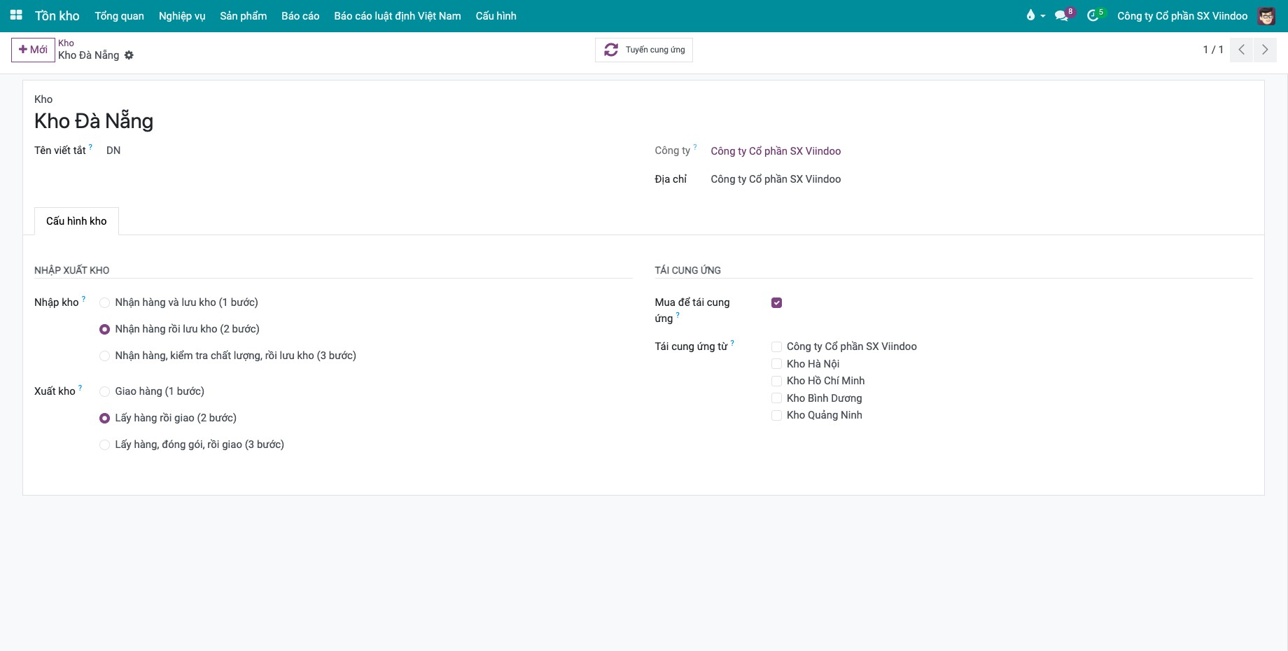Viewport: 1288px width, 651px height.
Task: Open the activities clock icon
Action: 1093,15
